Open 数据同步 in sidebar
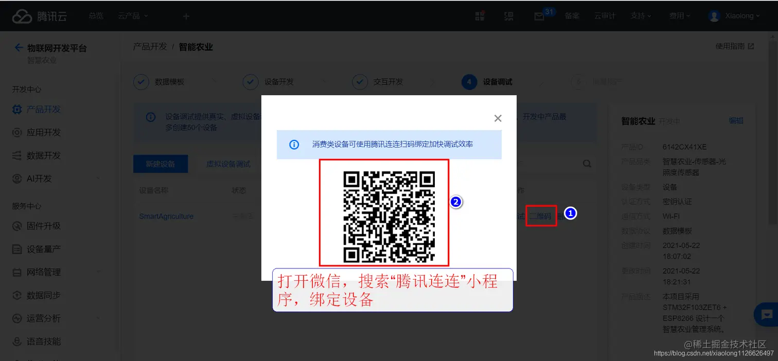The image size is (778, 361). coord(44,295)
